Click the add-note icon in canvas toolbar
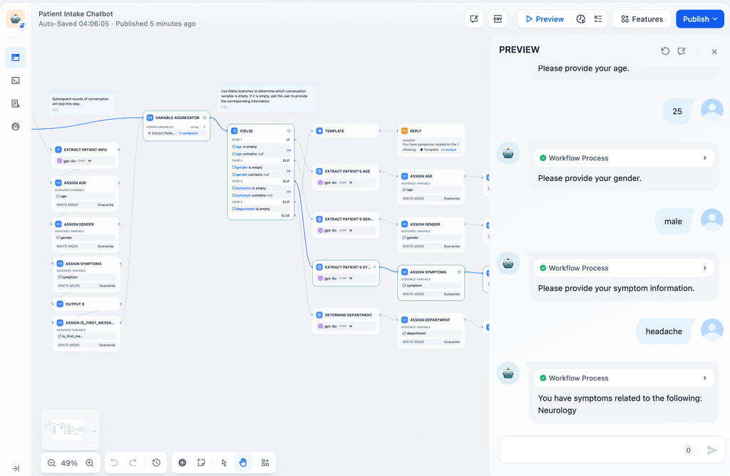Screen dimensions: 730x476 tap(201, 462)
